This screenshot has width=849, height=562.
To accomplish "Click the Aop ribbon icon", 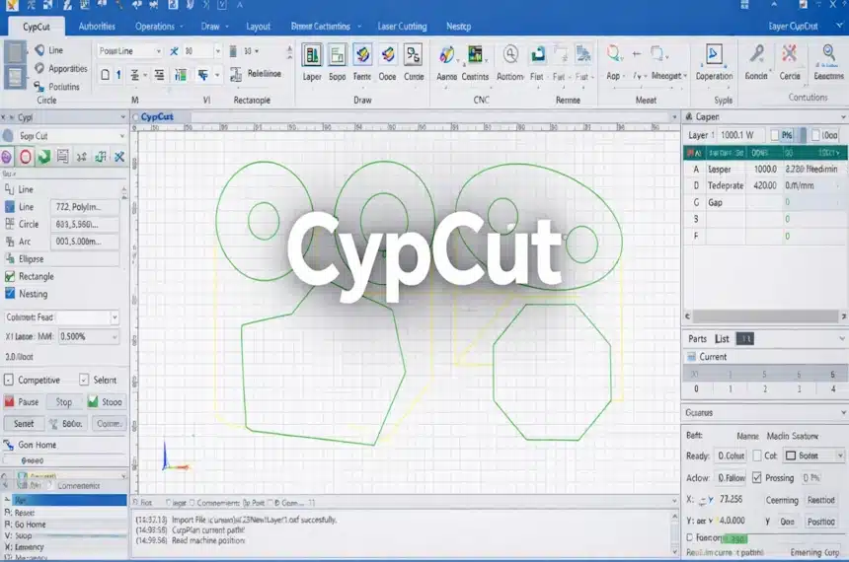I will [613, 54].
